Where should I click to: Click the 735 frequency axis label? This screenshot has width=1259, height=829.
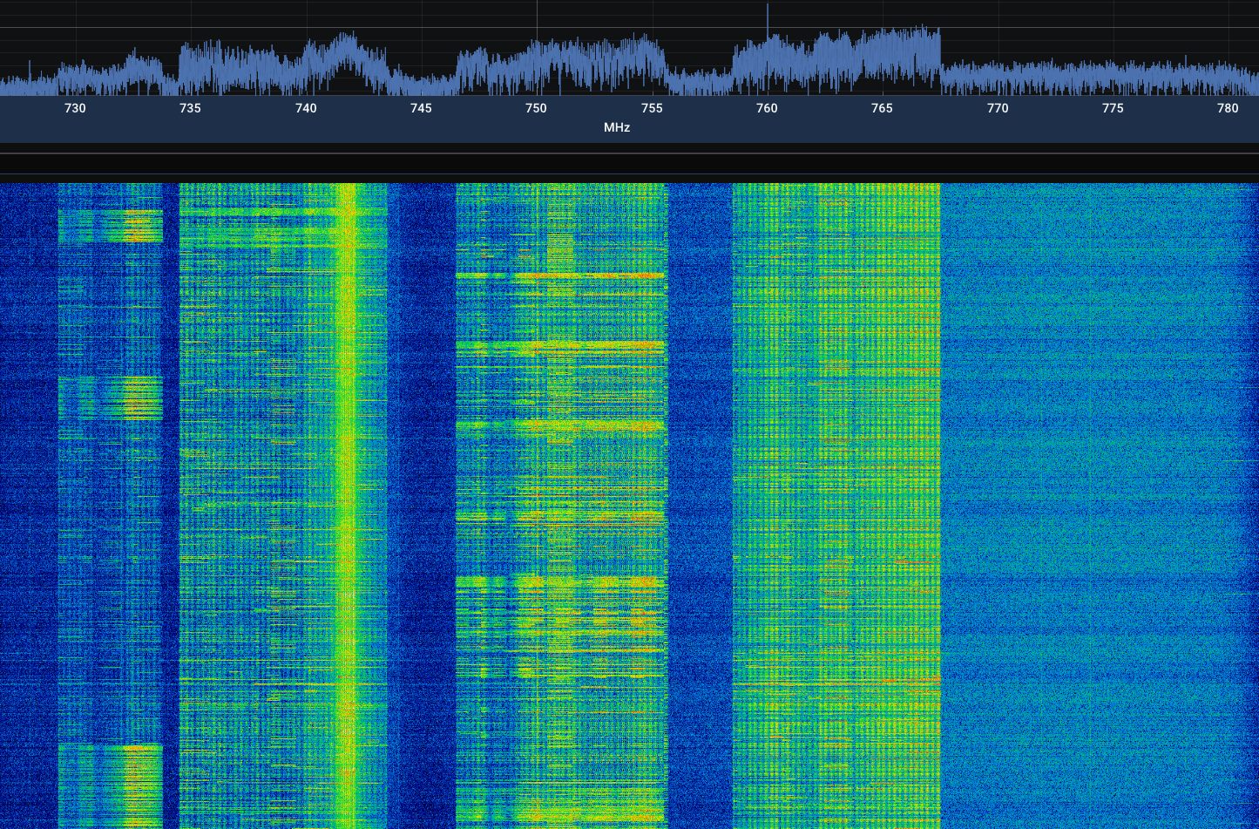click(190, 108)
